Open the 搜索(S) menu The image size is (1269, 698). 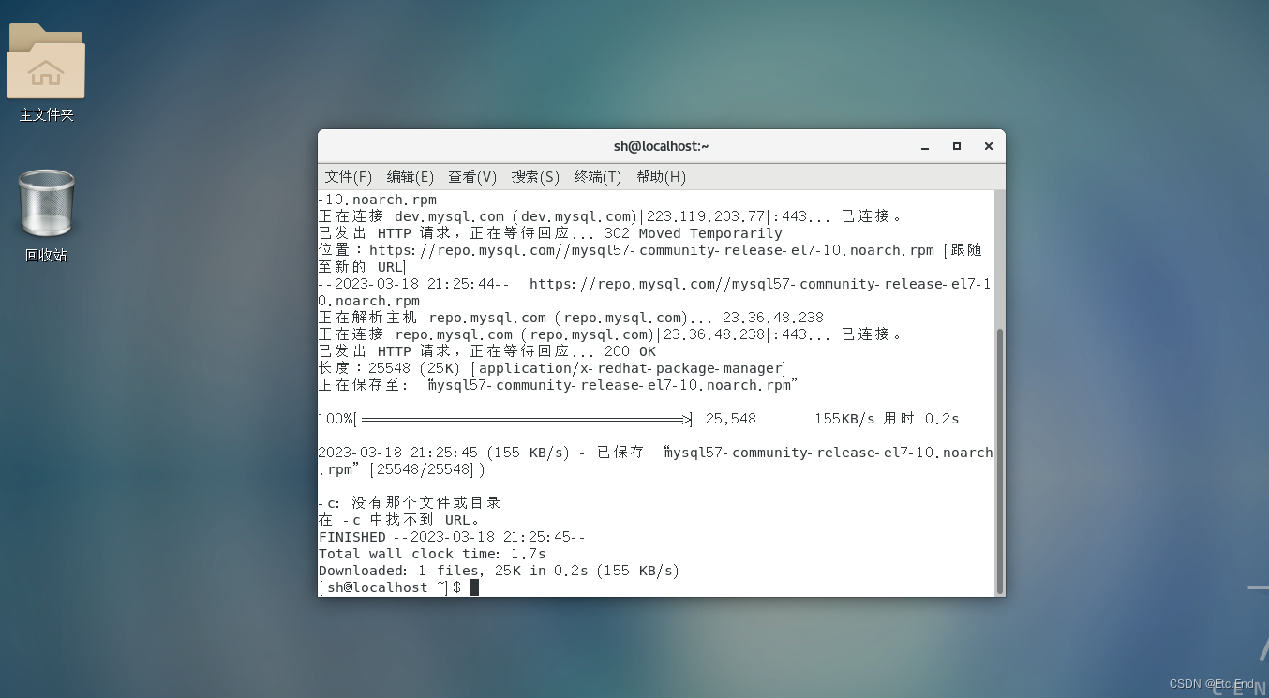click(x=535, y=176)
